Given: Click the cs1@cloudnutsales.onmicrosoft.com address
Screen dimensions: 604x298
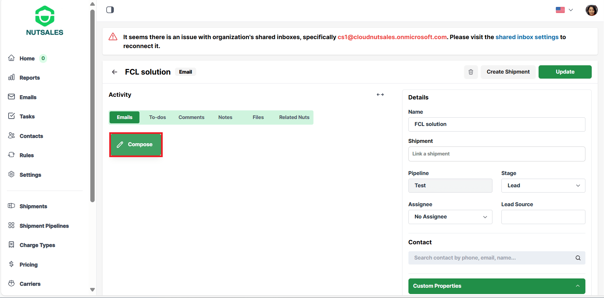Looking at the screenshot, I should coord(392,37).
